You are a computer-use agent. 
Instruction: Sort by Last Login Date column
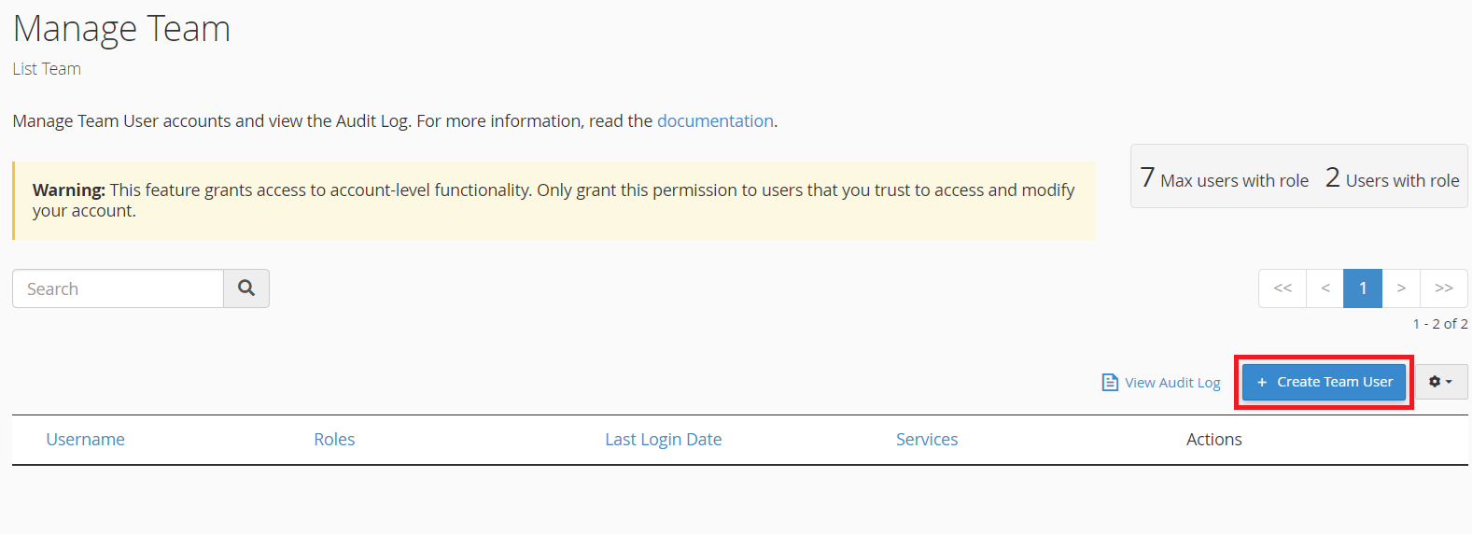coord(663,440)
